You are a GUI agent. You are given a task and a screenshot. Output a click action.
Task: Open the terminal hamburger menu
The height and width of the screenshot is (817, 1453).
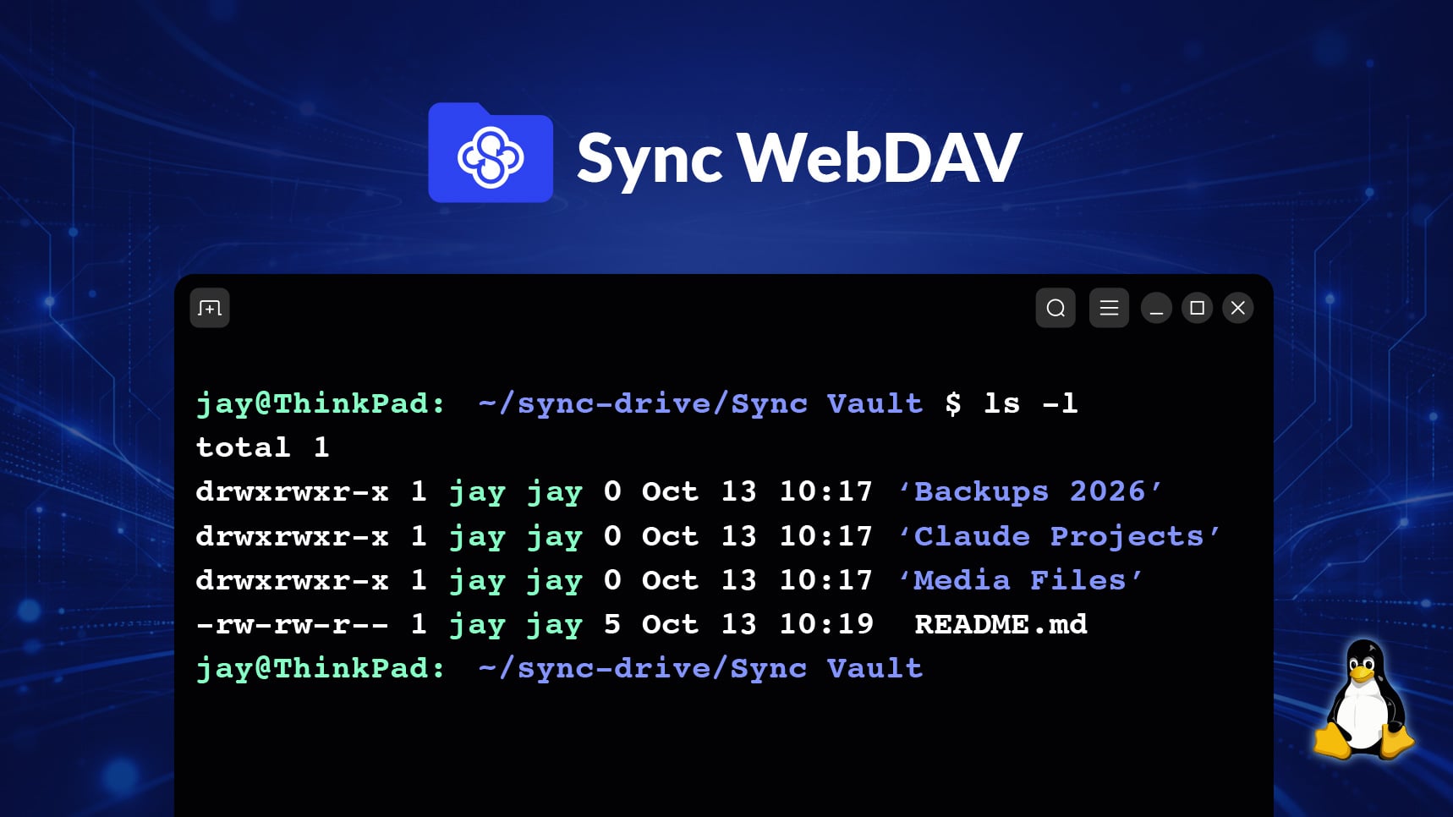point(1109,308)
